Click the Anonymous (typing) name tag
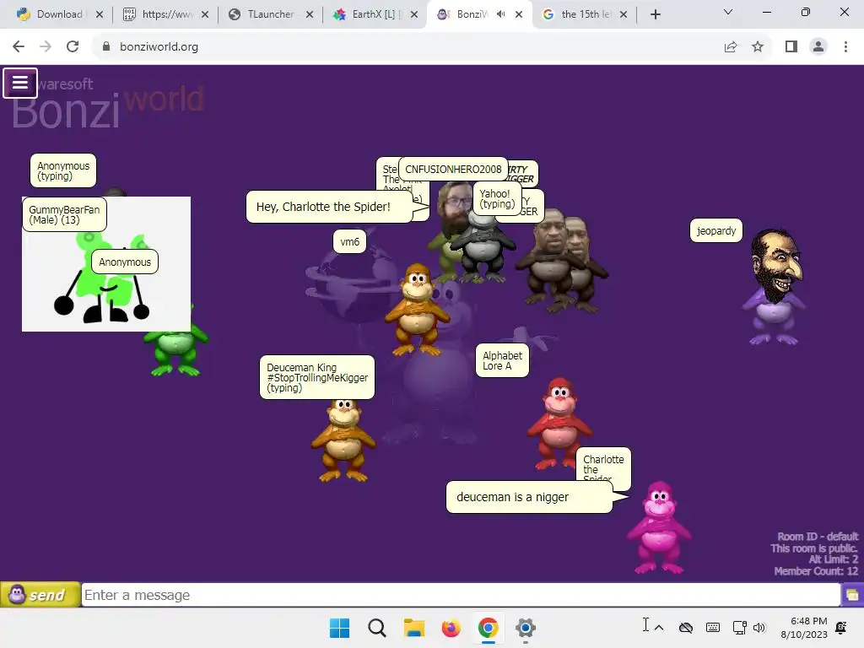Screen dimensions: 864x648 (62, 170)
